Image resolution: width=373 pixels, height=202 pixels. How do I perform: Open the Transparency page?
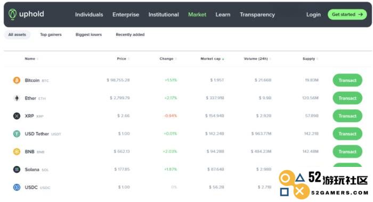coord(257,14)
